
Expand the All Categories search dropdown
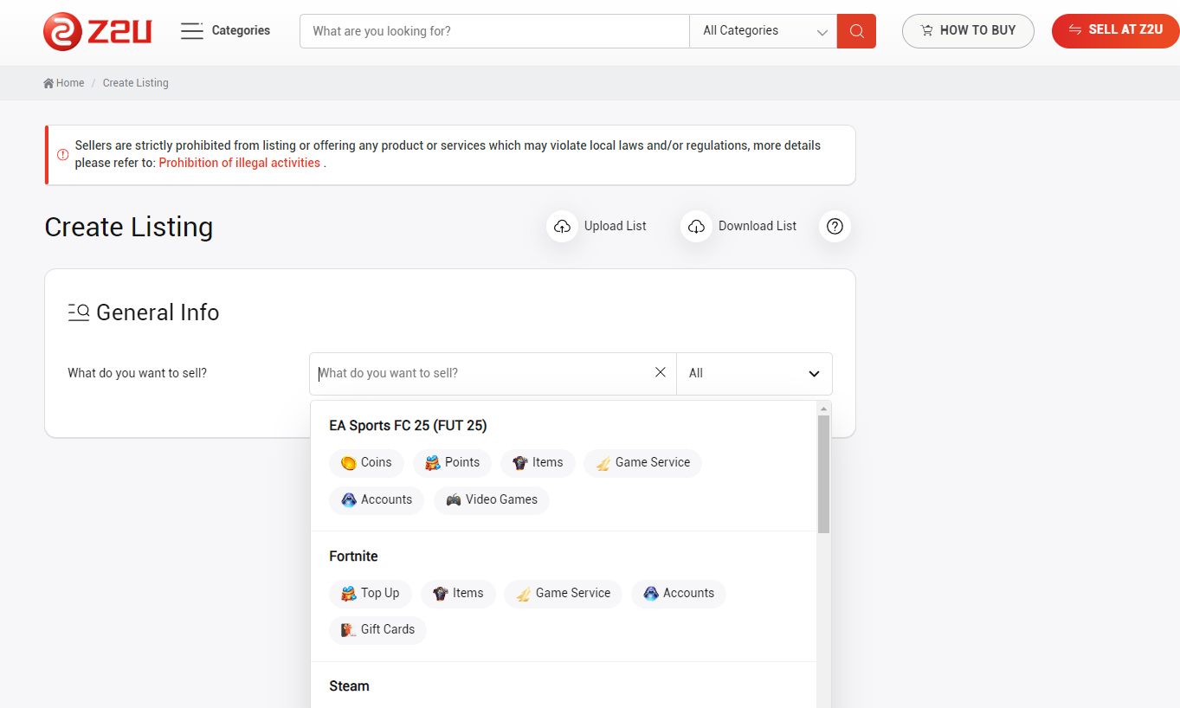point(764,31)
